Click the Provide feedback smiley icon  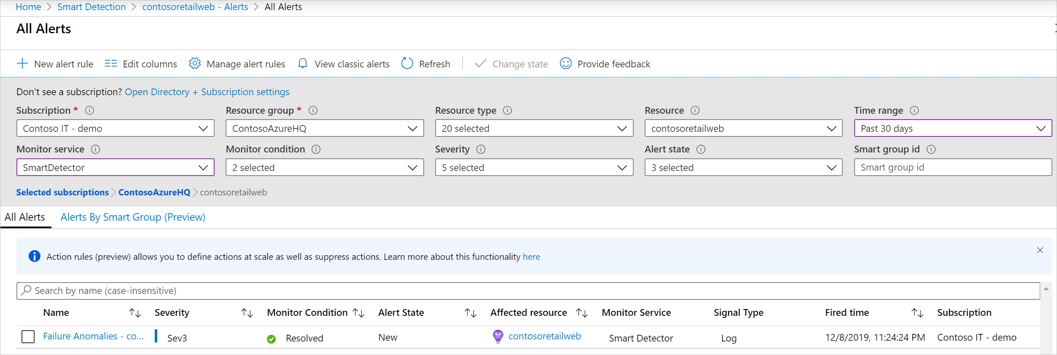coord(565,64)
